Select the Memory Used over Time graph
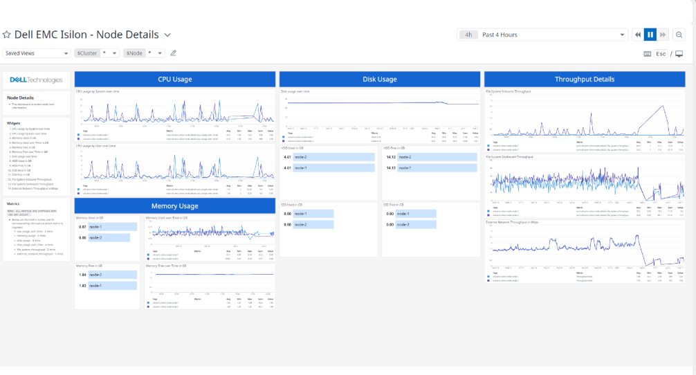The height and width of the screenshot is (375, 696). coord(210,238)
